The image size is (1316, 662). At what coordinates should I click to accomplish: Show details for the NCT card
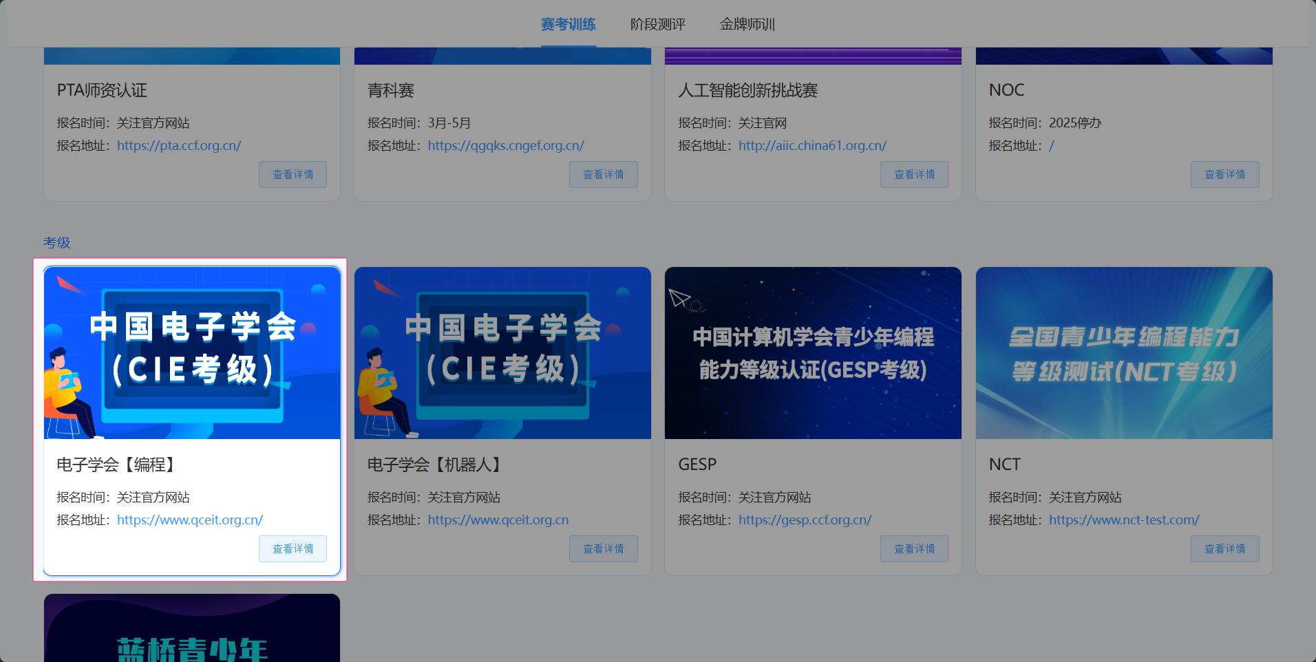pos(1225,549)
